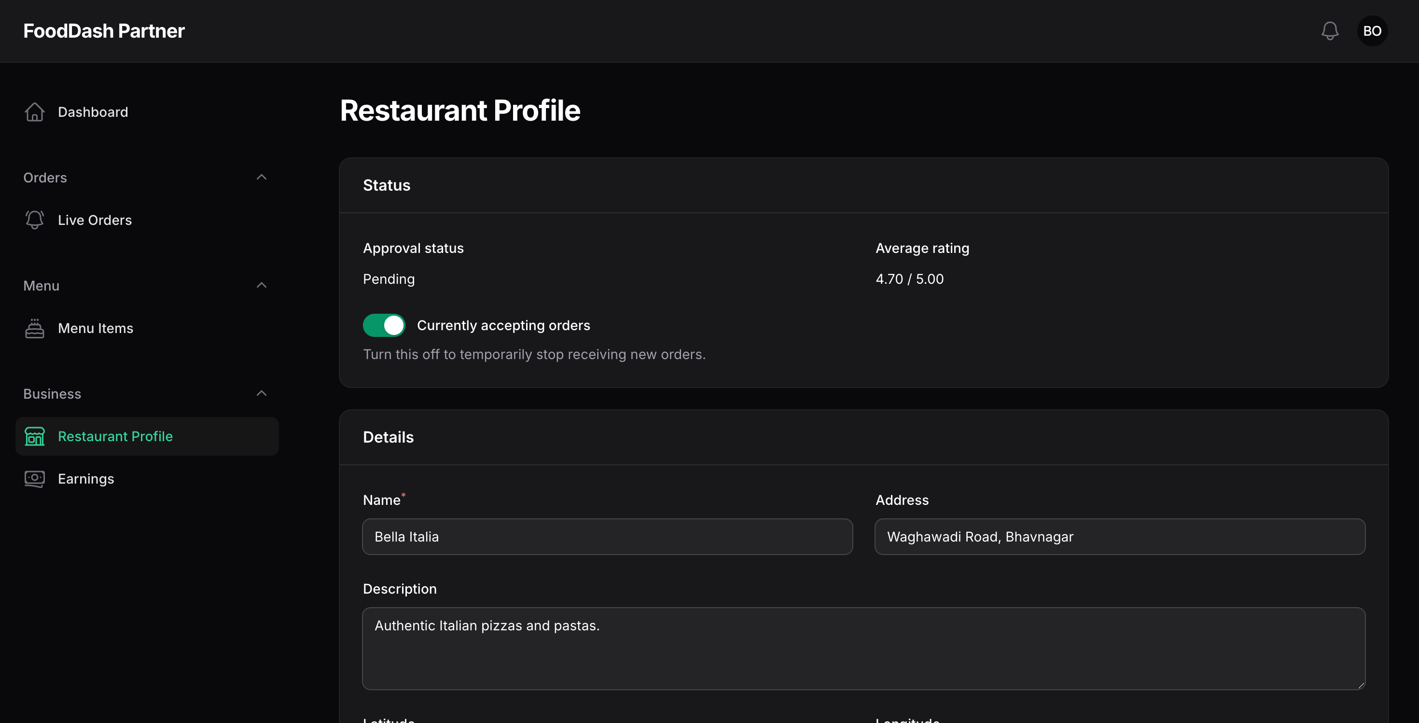Click the Live Orders bell icon
This screenshot has width=1419, height=723.
point(34,220)
